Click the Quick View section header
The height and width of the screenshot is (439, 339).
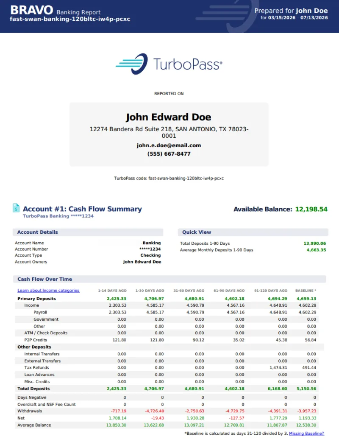tap(253, 232)
